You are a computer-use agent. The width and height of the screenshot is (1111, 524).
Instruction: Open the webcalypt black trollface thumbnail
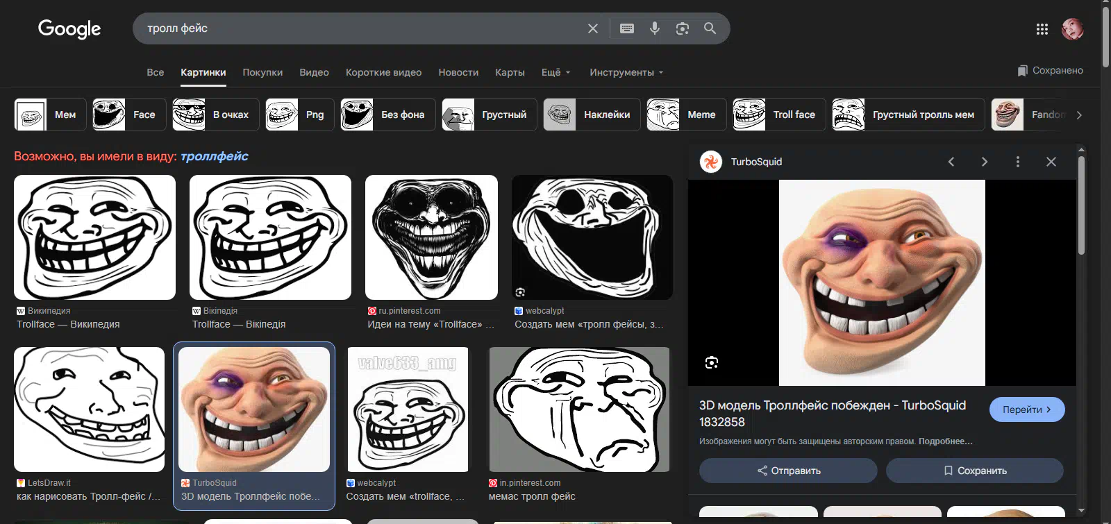(x=592, y=237)
